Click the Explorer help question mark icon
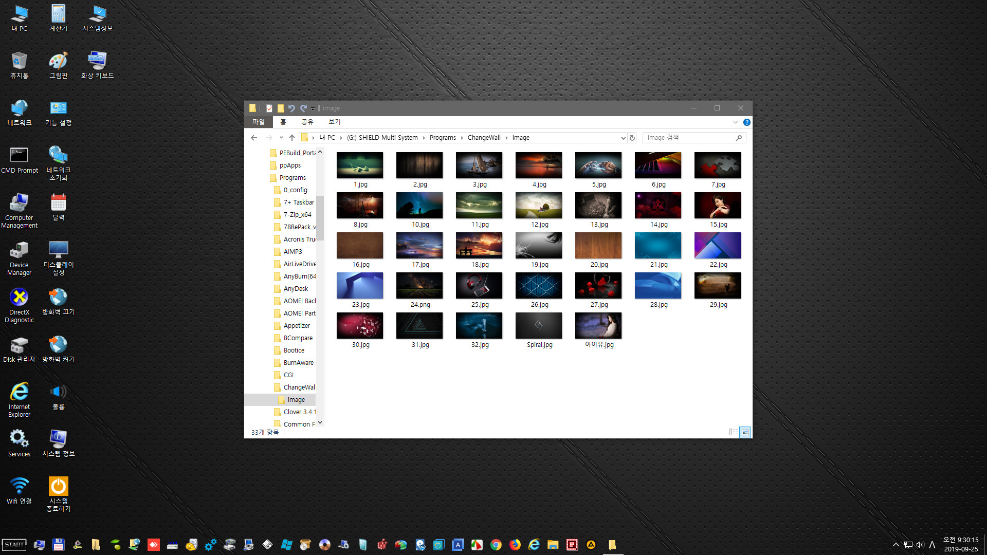 [x=747, y=122]
